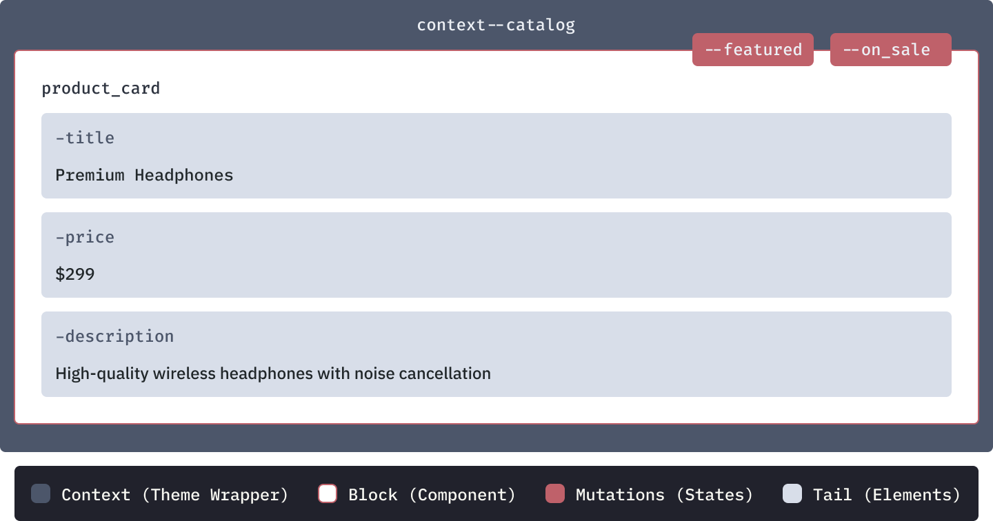Click the headphones description text
The width and height of the screenshot is (993, 521).
(x=273, y=374)
